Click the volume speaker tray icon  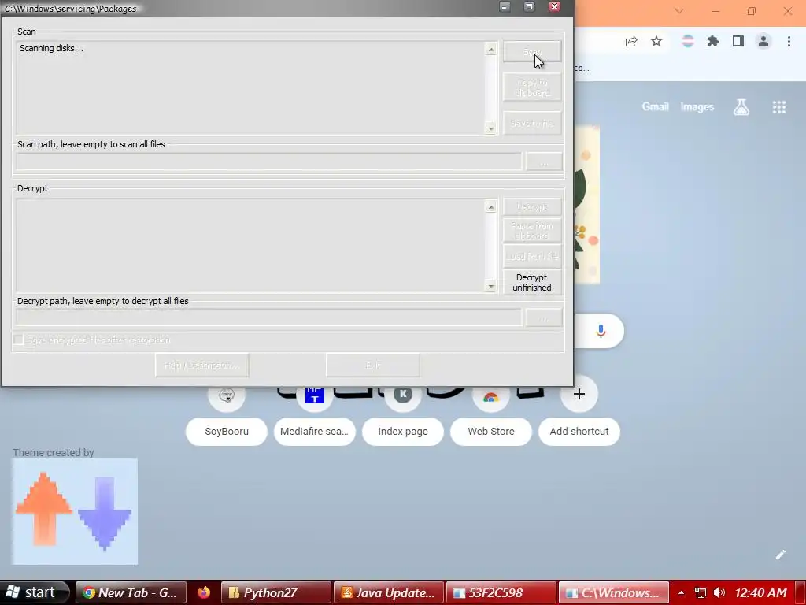click(x=719, y=592)
